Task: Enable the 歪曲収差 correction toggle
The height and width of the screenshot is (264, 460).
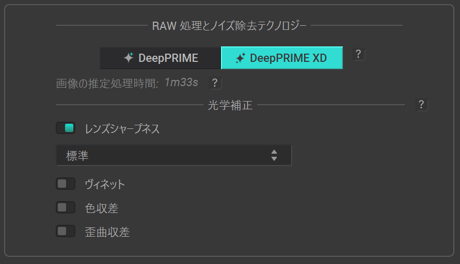Action: tap(66, 232)
